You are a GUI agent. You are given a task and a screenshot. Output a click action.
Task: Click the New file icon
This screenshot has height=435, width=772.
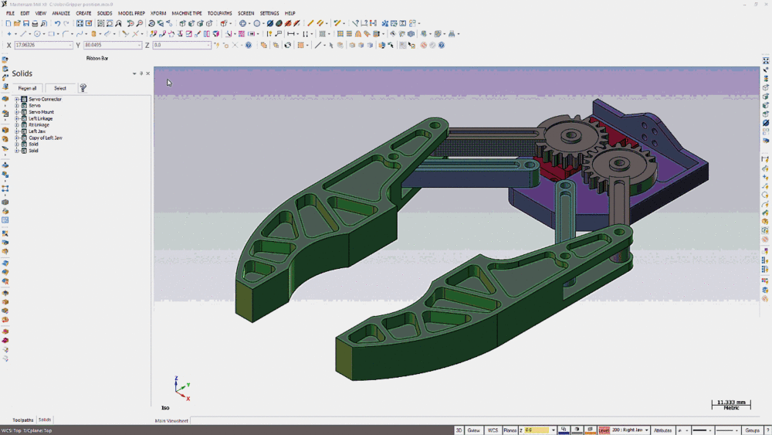[8, 23]
